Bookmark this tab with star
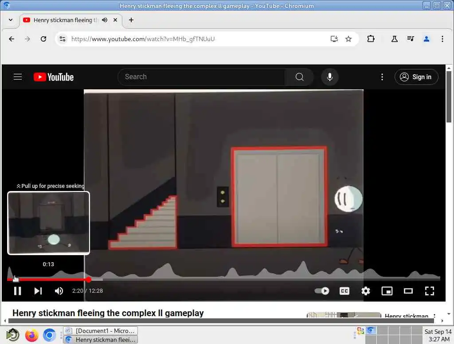 tap(348, 39)
